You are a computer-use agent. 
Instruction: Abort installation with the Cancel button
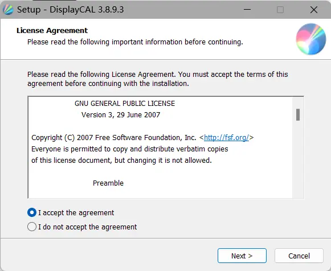[299, 256]
